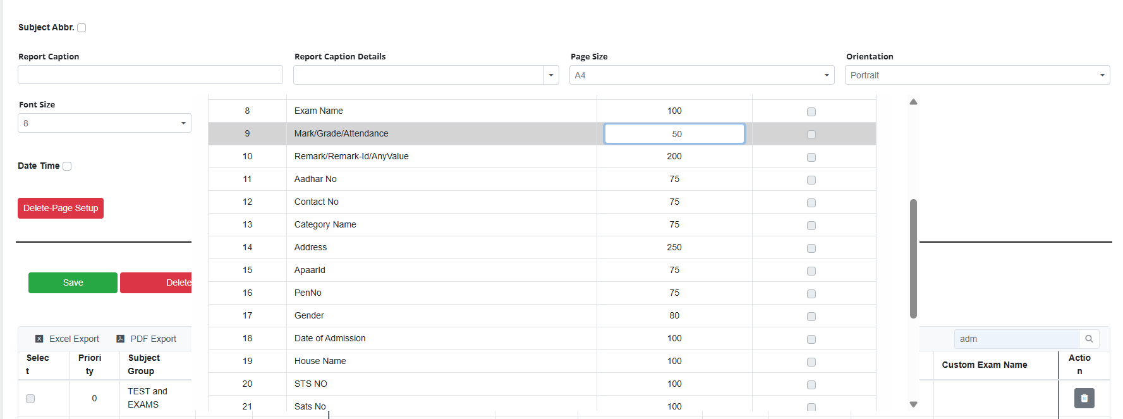Click the Delete-Page Setup button

61,208
